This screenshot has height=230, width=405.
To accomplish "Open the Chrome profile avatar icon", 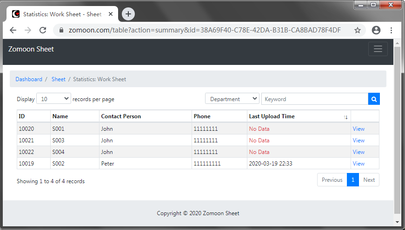I will click(376, 30).
